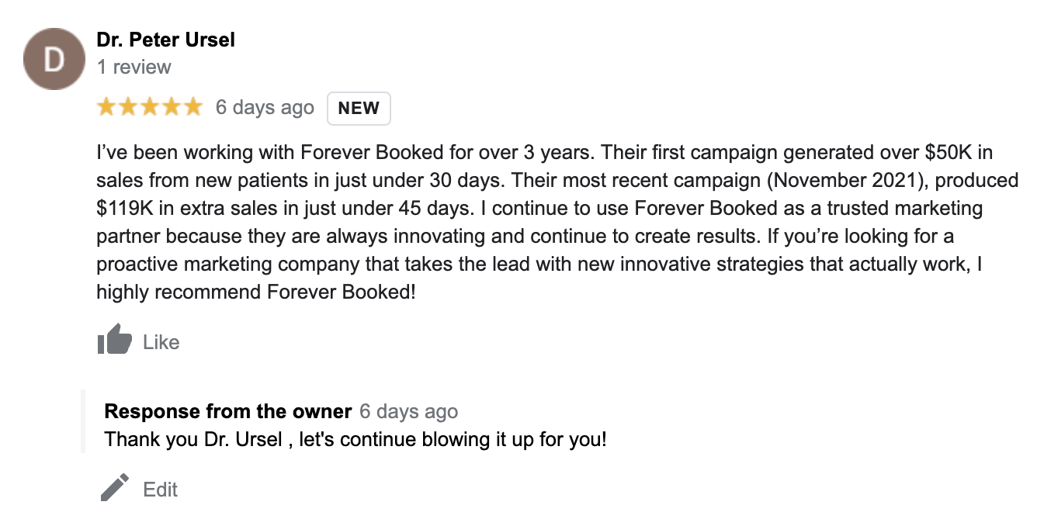
Task: Open Dr. Peter Ursel's profile name
Action: (x=165, y=40)
